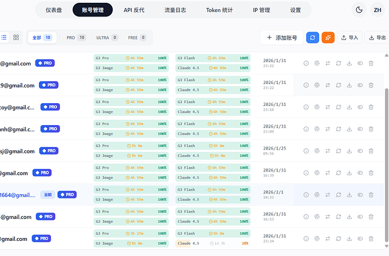Click the 导入 import button
389x256 pixels.
350,38
